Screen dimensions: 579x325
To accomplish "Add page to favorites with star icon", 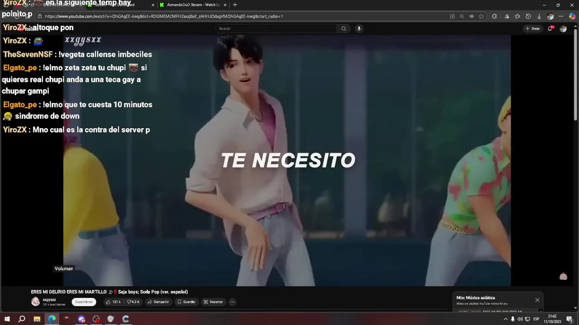I will [481, 16].
